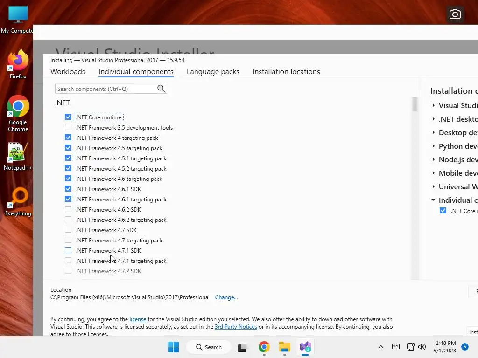This screenshot has width=478, height=358.
Task: Open My Computer desktop icon
Action: point(18,20)
